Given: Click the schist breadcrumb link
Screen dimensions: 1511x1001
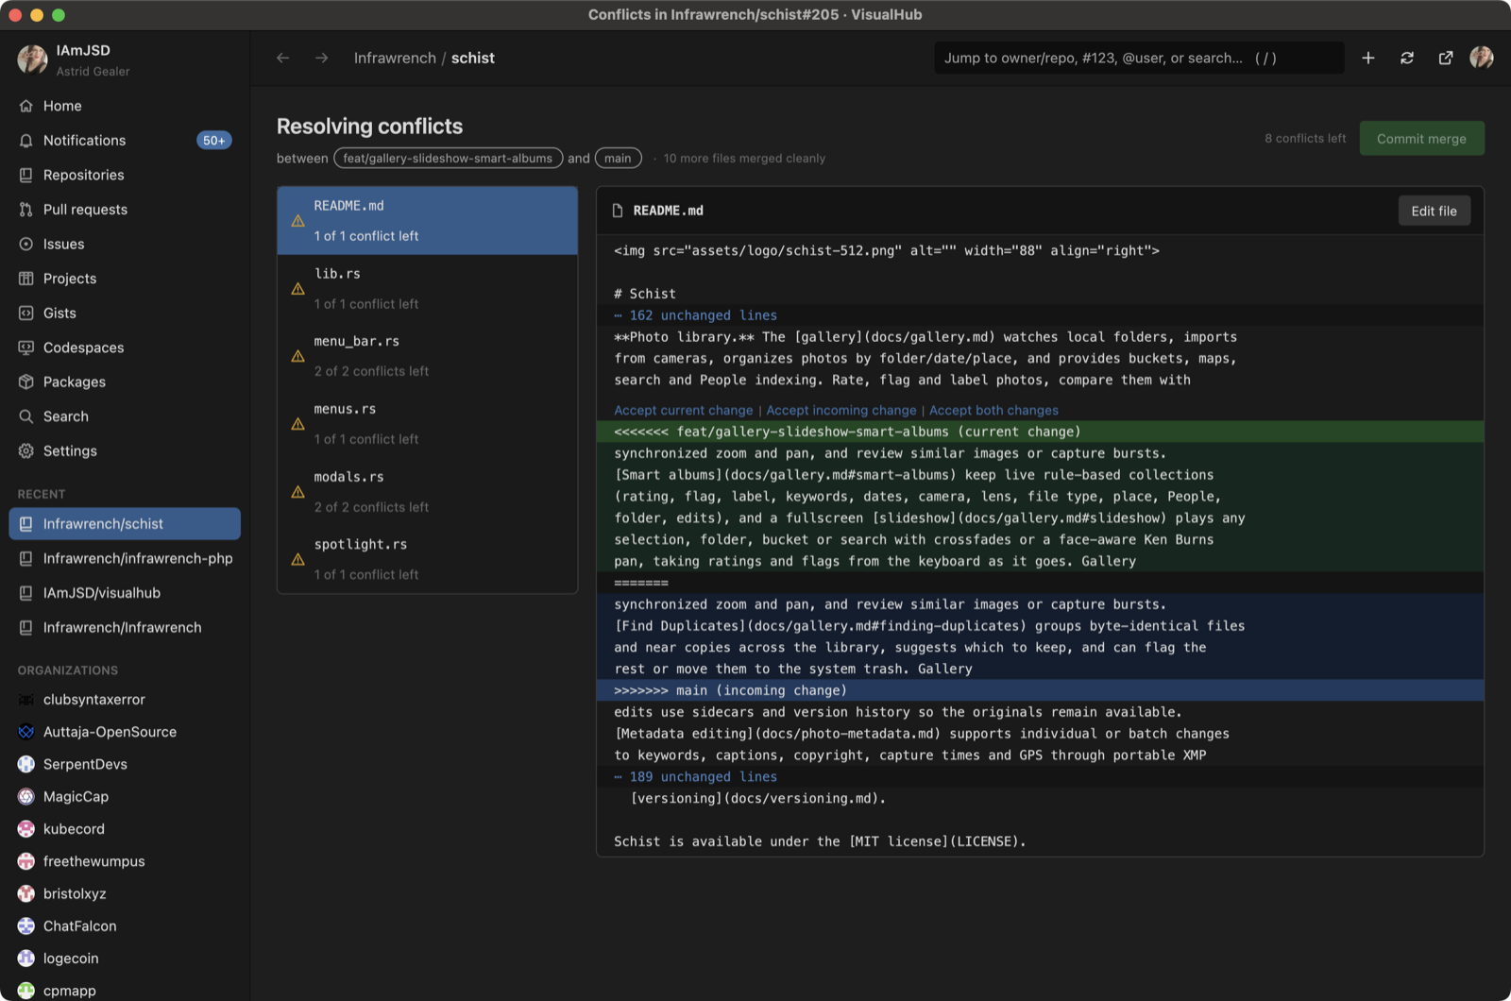Looking at the screenshot, I should coord(473,58).
